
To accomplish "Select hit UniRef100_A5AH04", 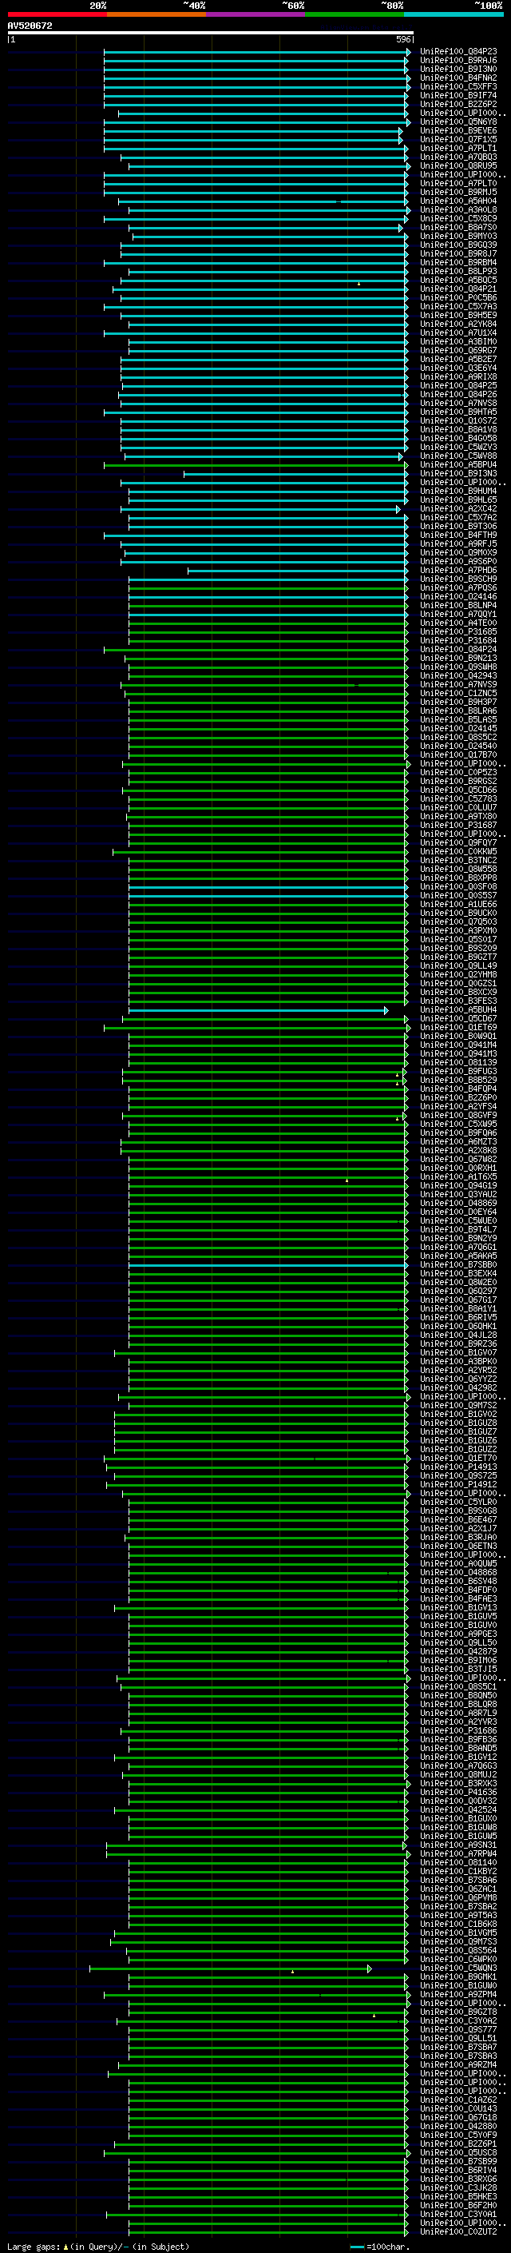I will pos(458,201).
